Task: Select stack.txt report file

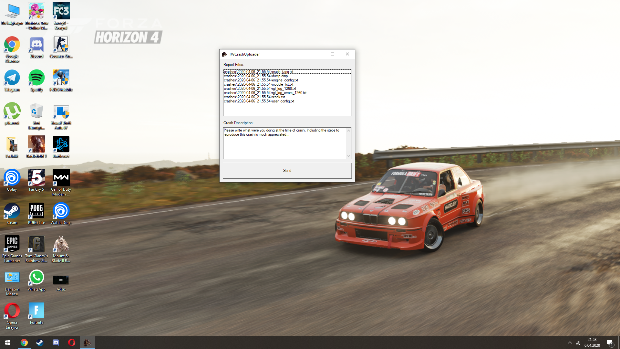Action: [287, 97]
